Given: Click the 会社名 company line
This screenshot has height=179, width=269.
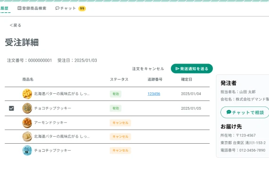Looking at the screenshot, I should 244,99.
